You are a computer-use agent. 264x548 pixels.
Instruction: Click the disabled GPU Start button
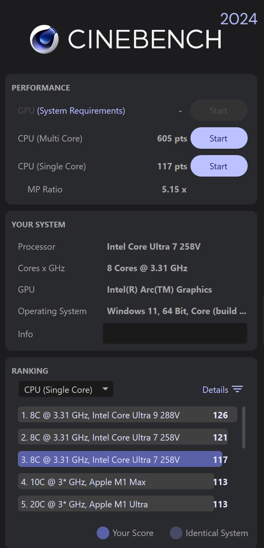point(219,110)
